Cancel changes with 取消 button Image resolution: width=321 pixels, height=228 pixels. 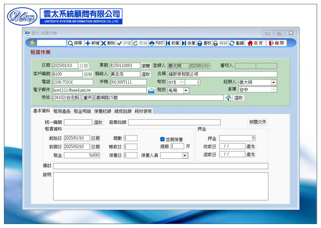click(x=140, y=43)
